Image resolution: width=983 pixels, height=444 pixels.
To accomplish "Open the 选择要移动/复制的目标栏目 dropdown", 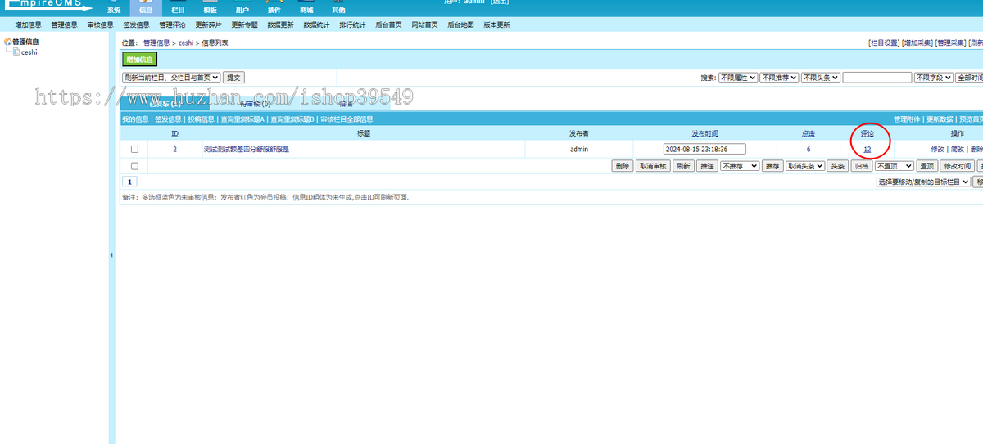I will click(x=923, y=182).
